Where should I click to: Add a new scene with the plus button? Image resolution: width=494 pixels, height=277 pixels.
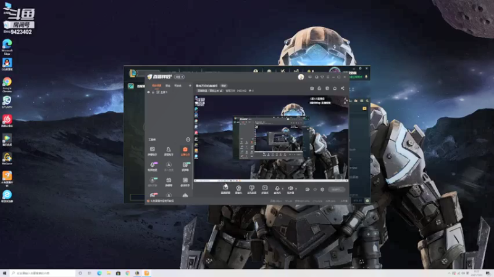tap(190, 86)
